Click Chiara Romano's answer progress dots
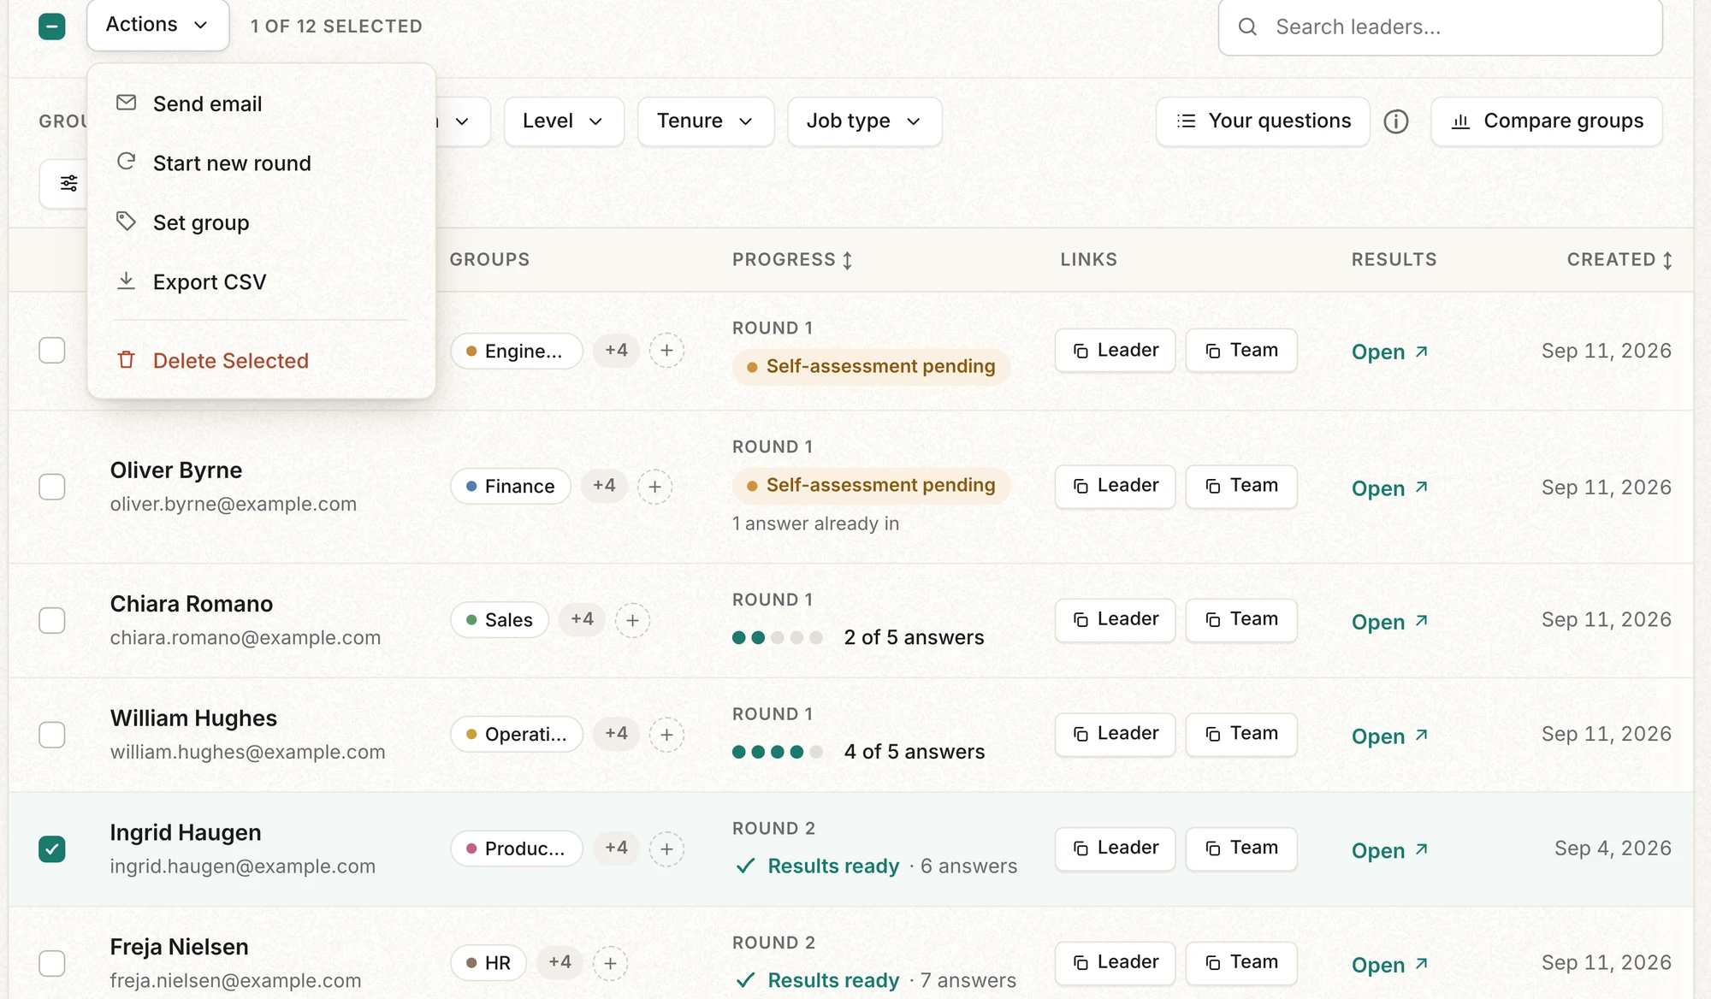 (778, 638)
